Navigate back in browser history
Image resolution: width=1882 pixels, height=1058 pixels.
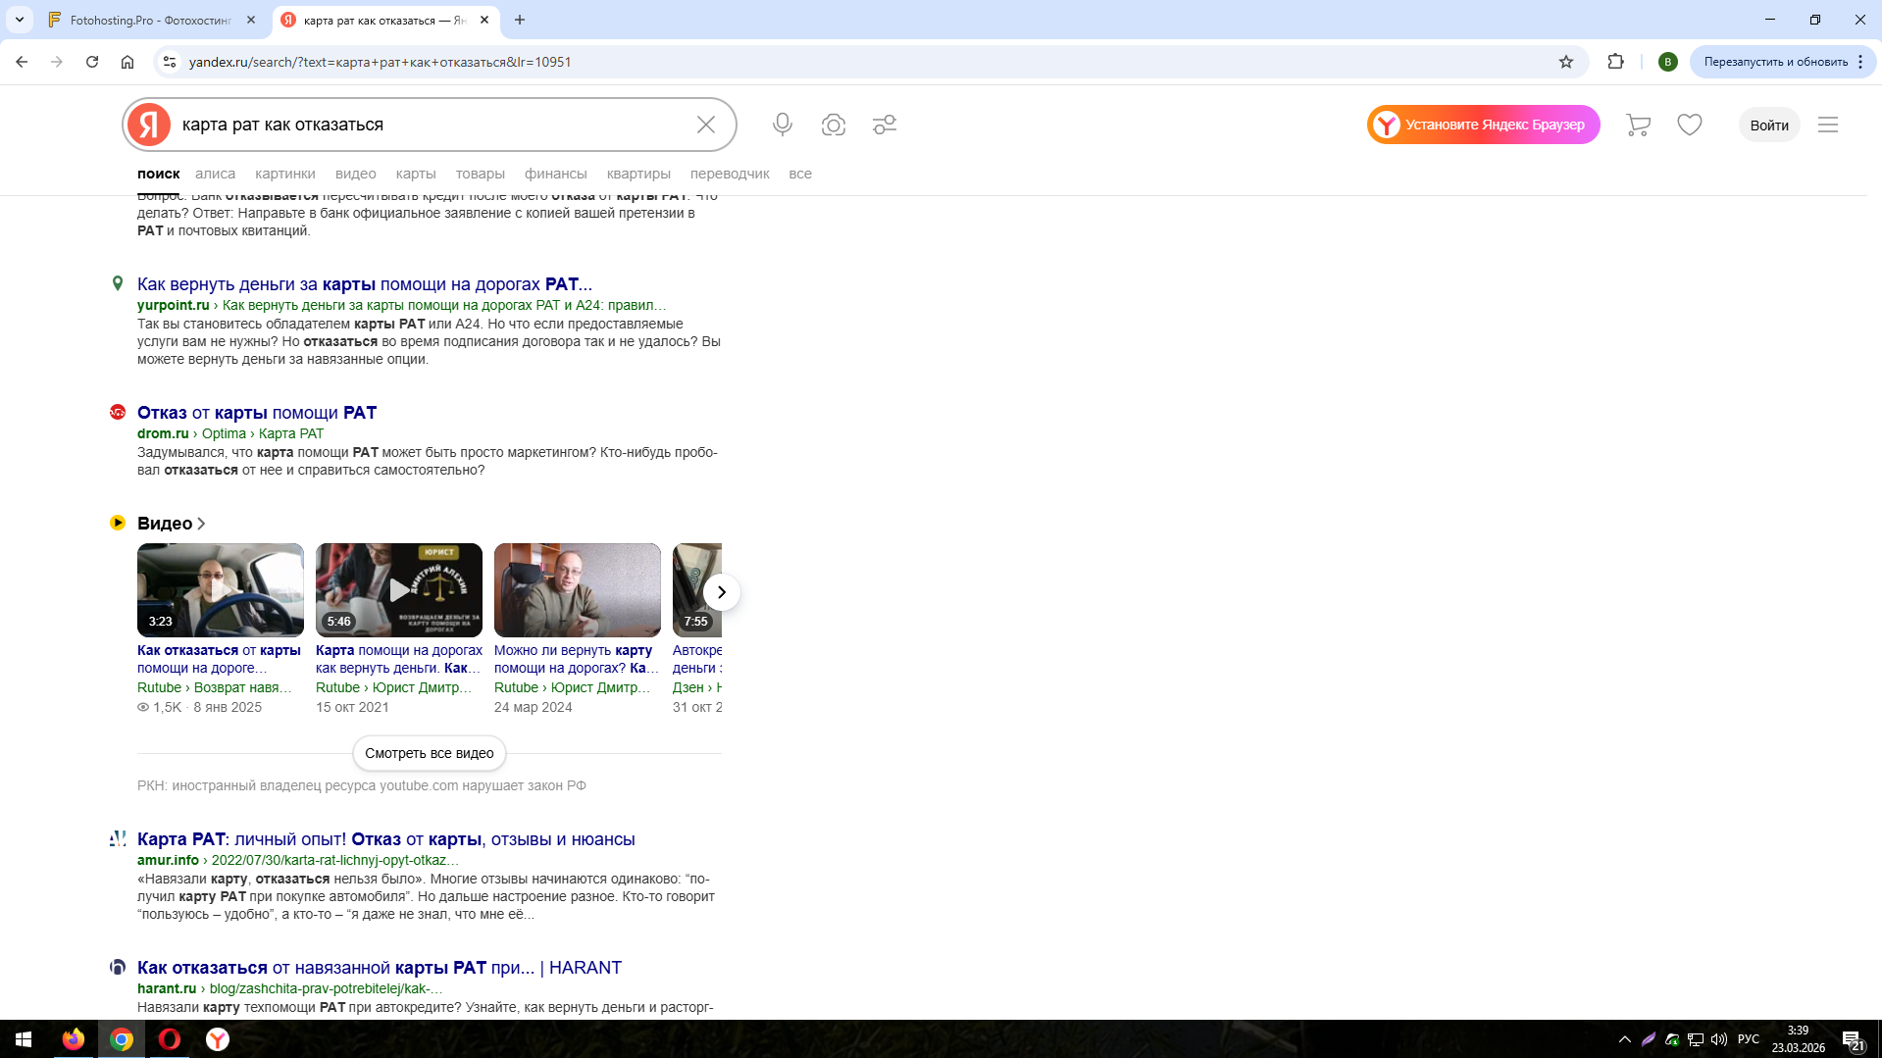tap(22, 62)
